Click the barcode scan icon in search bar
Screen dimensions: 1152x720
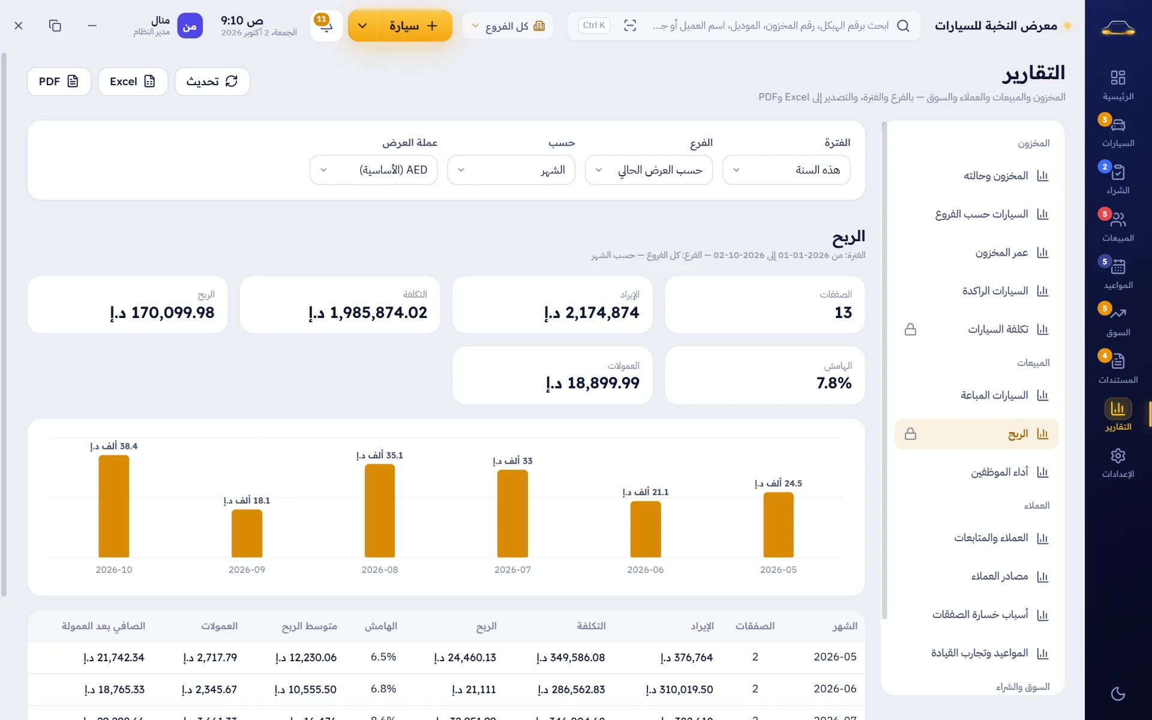pyautogui.click(x=630, y=26)
